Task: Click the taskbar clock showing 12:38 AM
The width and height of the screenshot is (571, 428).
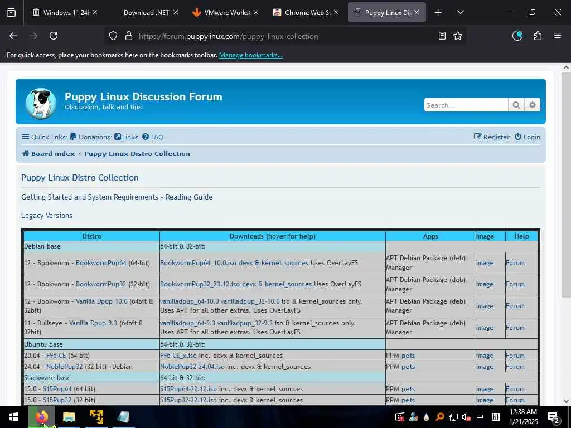Action: pos(523,417)
